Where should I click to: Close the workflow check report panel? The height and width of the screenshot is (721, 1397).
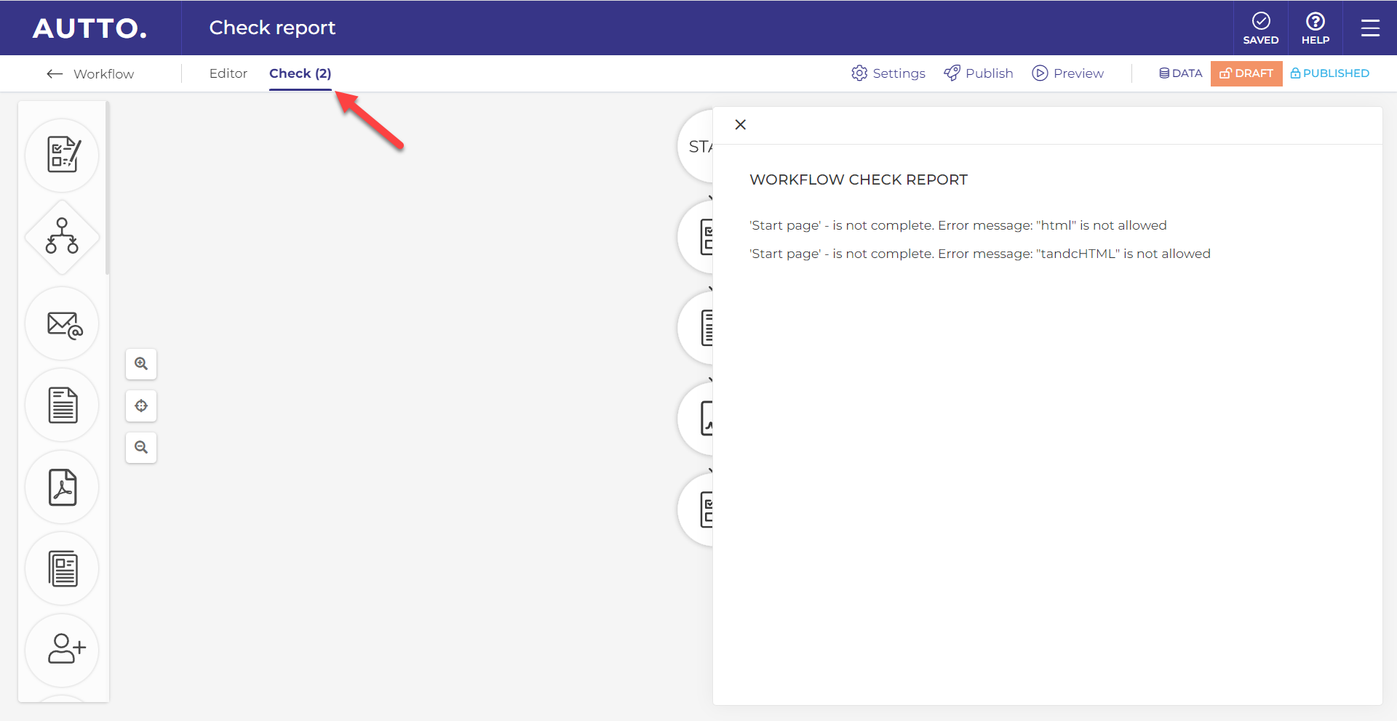point(741,125)
